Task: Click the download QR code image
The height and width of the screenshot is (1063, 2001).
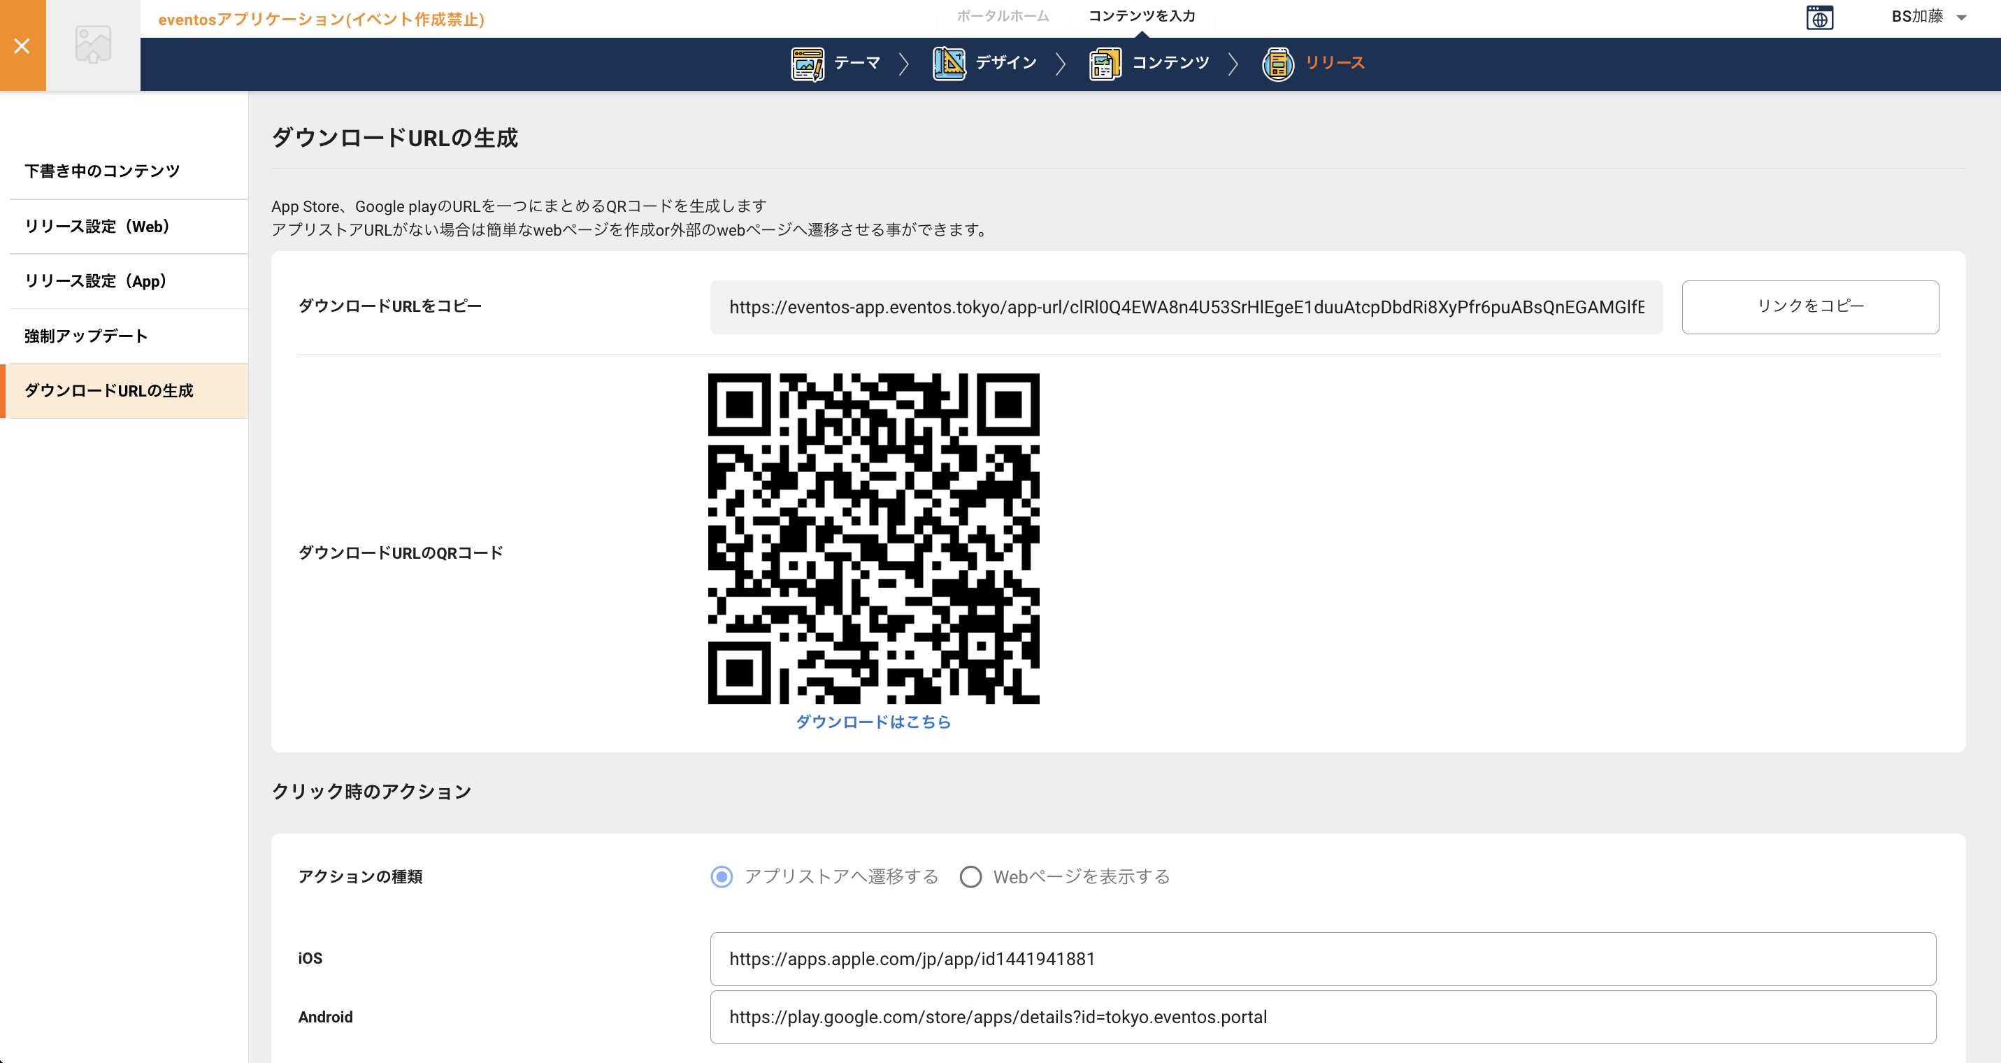Action: (873, 538)
